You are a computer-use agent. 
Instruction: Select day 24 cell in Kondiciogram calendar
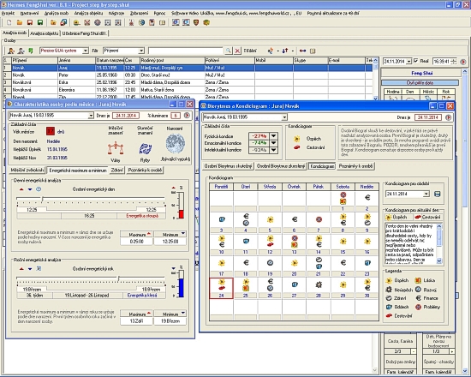point(222,288)
